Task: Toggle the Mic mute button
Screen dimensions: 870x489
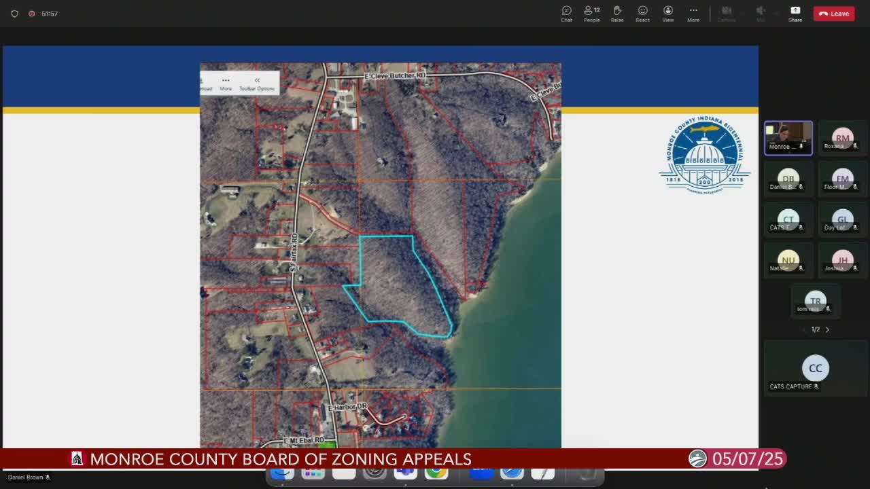Action: [x=761, y=13]
